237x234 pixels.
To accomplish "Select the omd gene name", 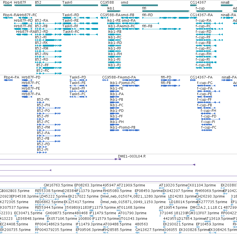I will (124, 3).
